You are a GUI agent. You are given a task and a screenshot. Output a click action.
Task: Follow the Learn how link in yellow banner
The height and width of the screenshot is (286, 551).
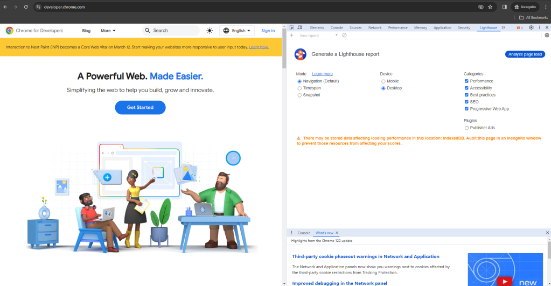click(259, 47)
